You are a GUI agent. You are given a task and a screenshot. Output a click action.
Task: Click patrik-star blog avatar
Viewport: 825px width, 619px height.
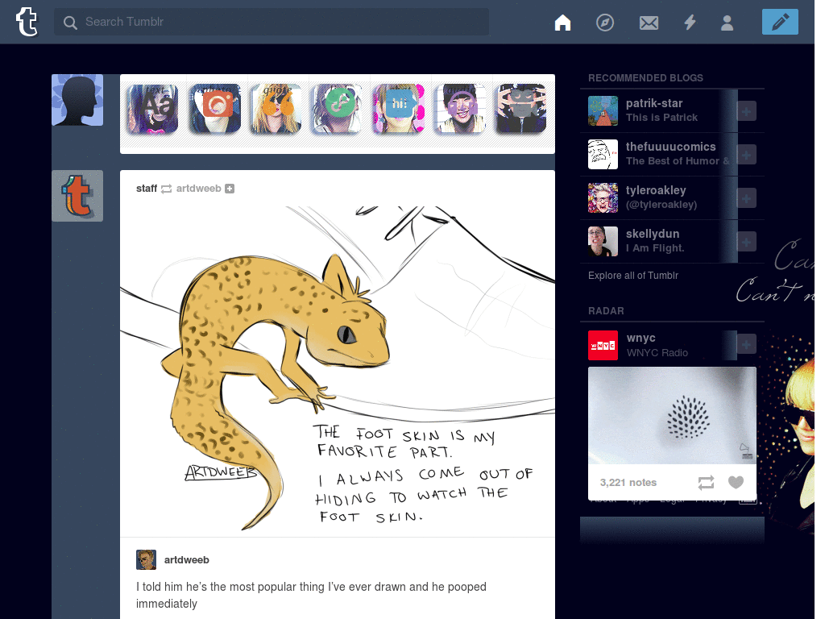(x=603, y=110)
